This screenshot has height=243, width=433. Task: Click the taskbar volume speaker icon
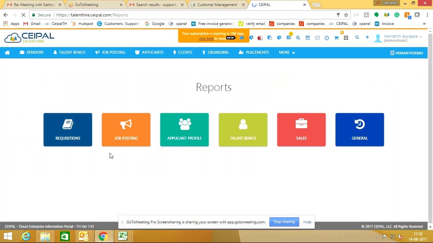click(x=400, y=237)
